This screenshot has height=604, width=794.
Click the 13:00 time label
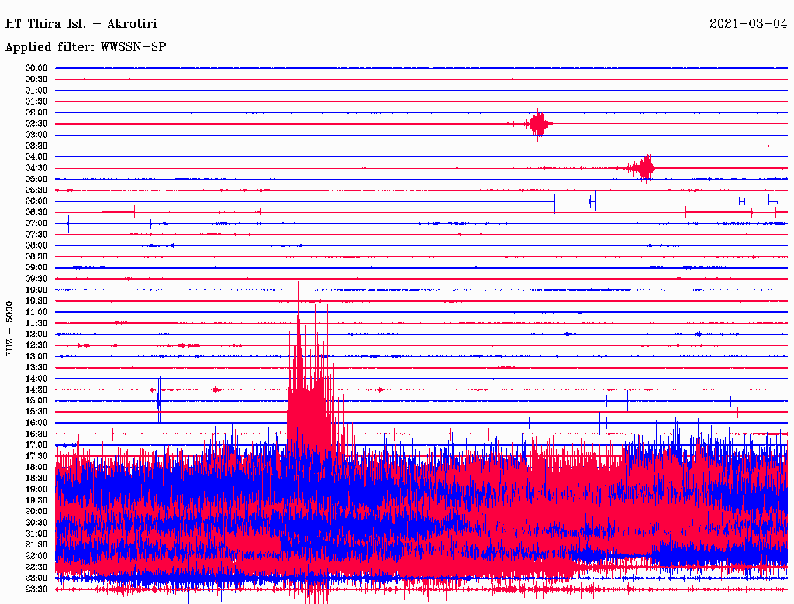pos(36,357)
